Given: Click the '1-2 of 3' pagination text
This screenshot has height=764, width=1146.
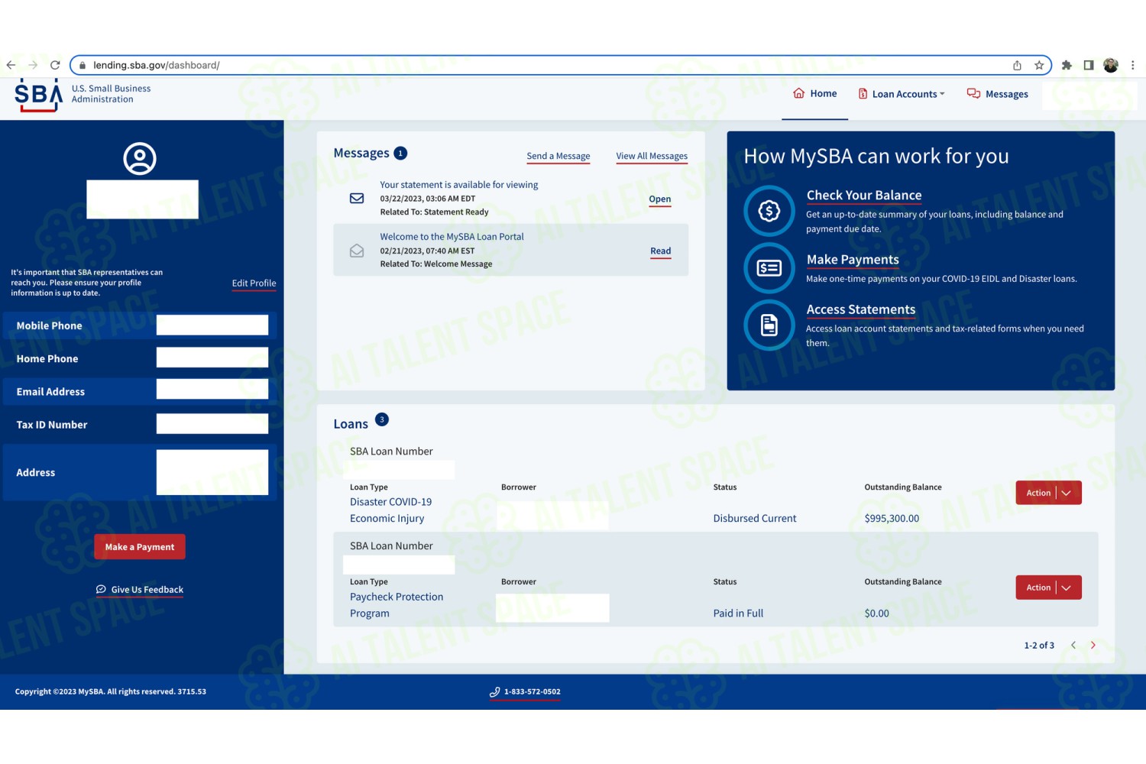Looking at the screenshot, I should [1039, 646].
